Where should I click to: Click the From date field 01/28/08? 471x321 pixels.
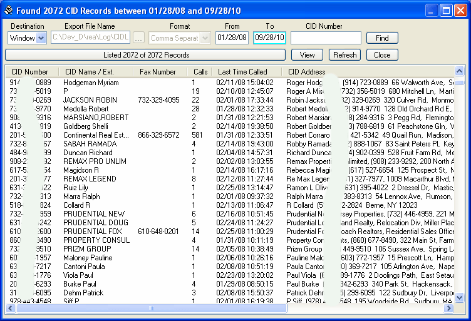pos(232,38)
